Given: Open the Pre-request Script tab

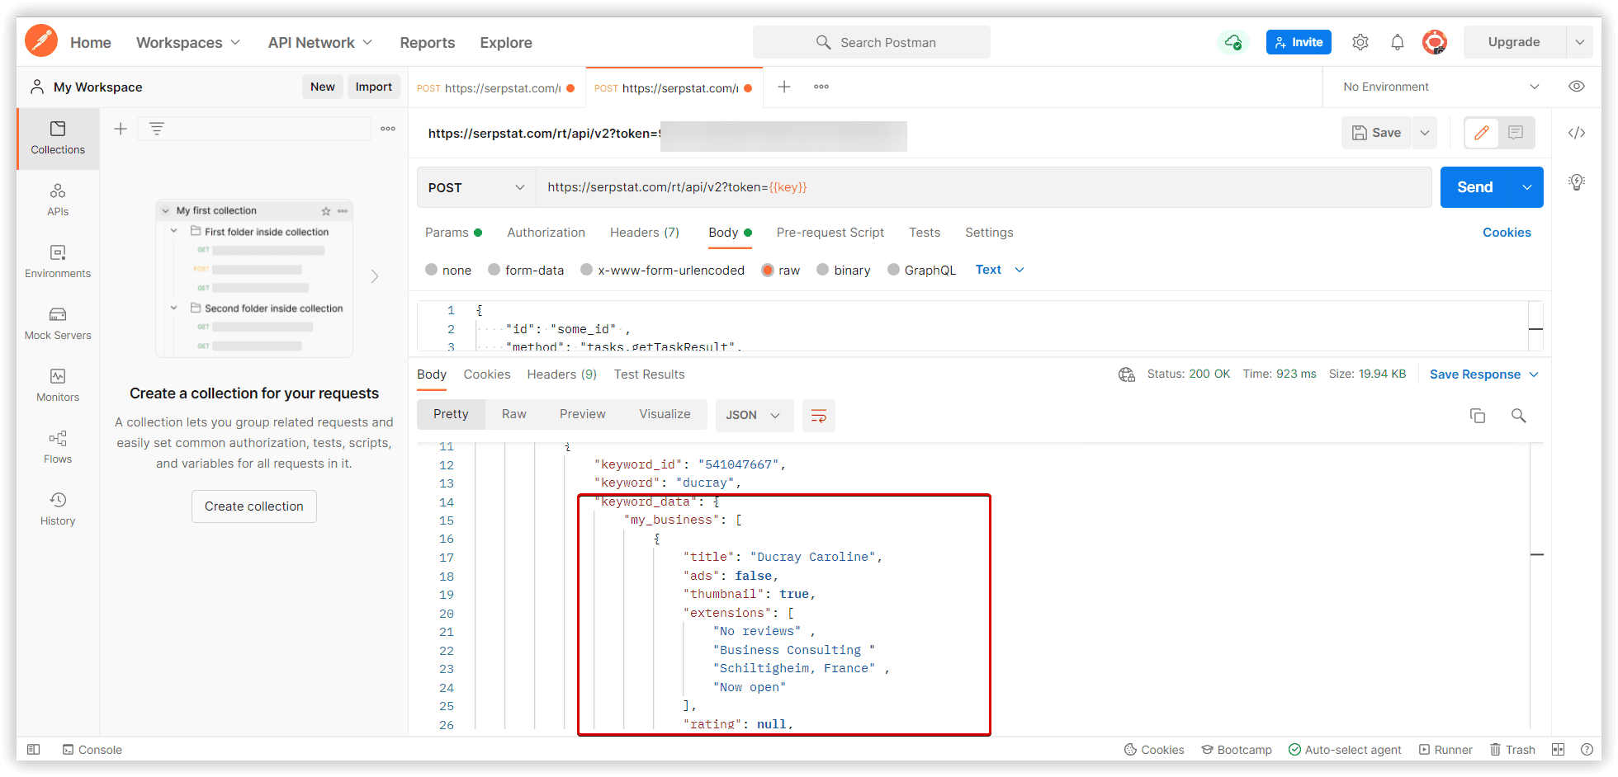Looking at the screenshot, I should tap(830, 233).
